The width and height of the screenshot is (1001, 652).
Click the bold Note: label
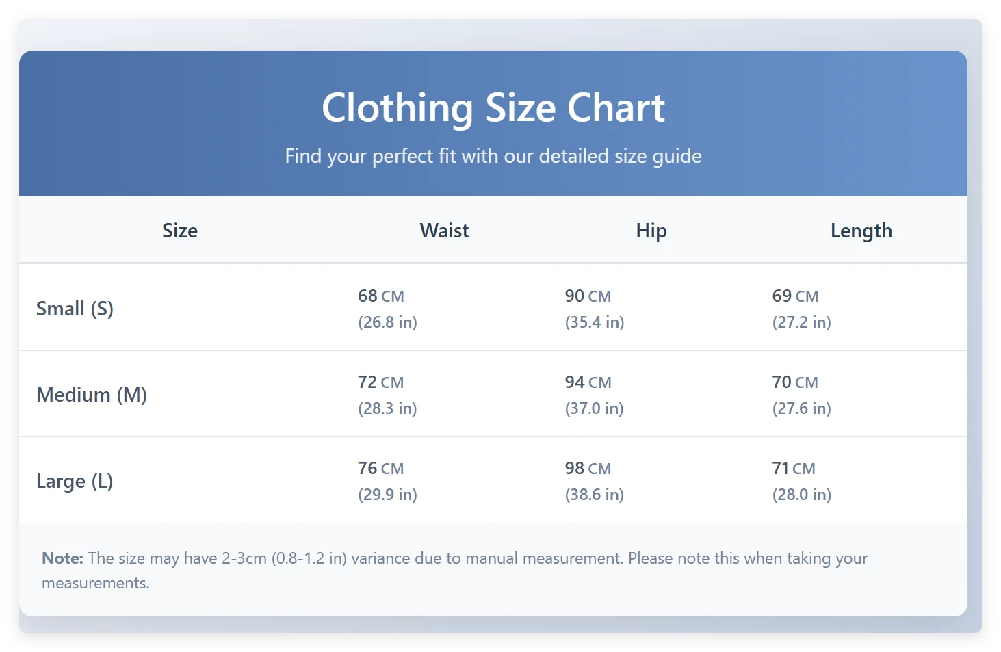[62, 558]
